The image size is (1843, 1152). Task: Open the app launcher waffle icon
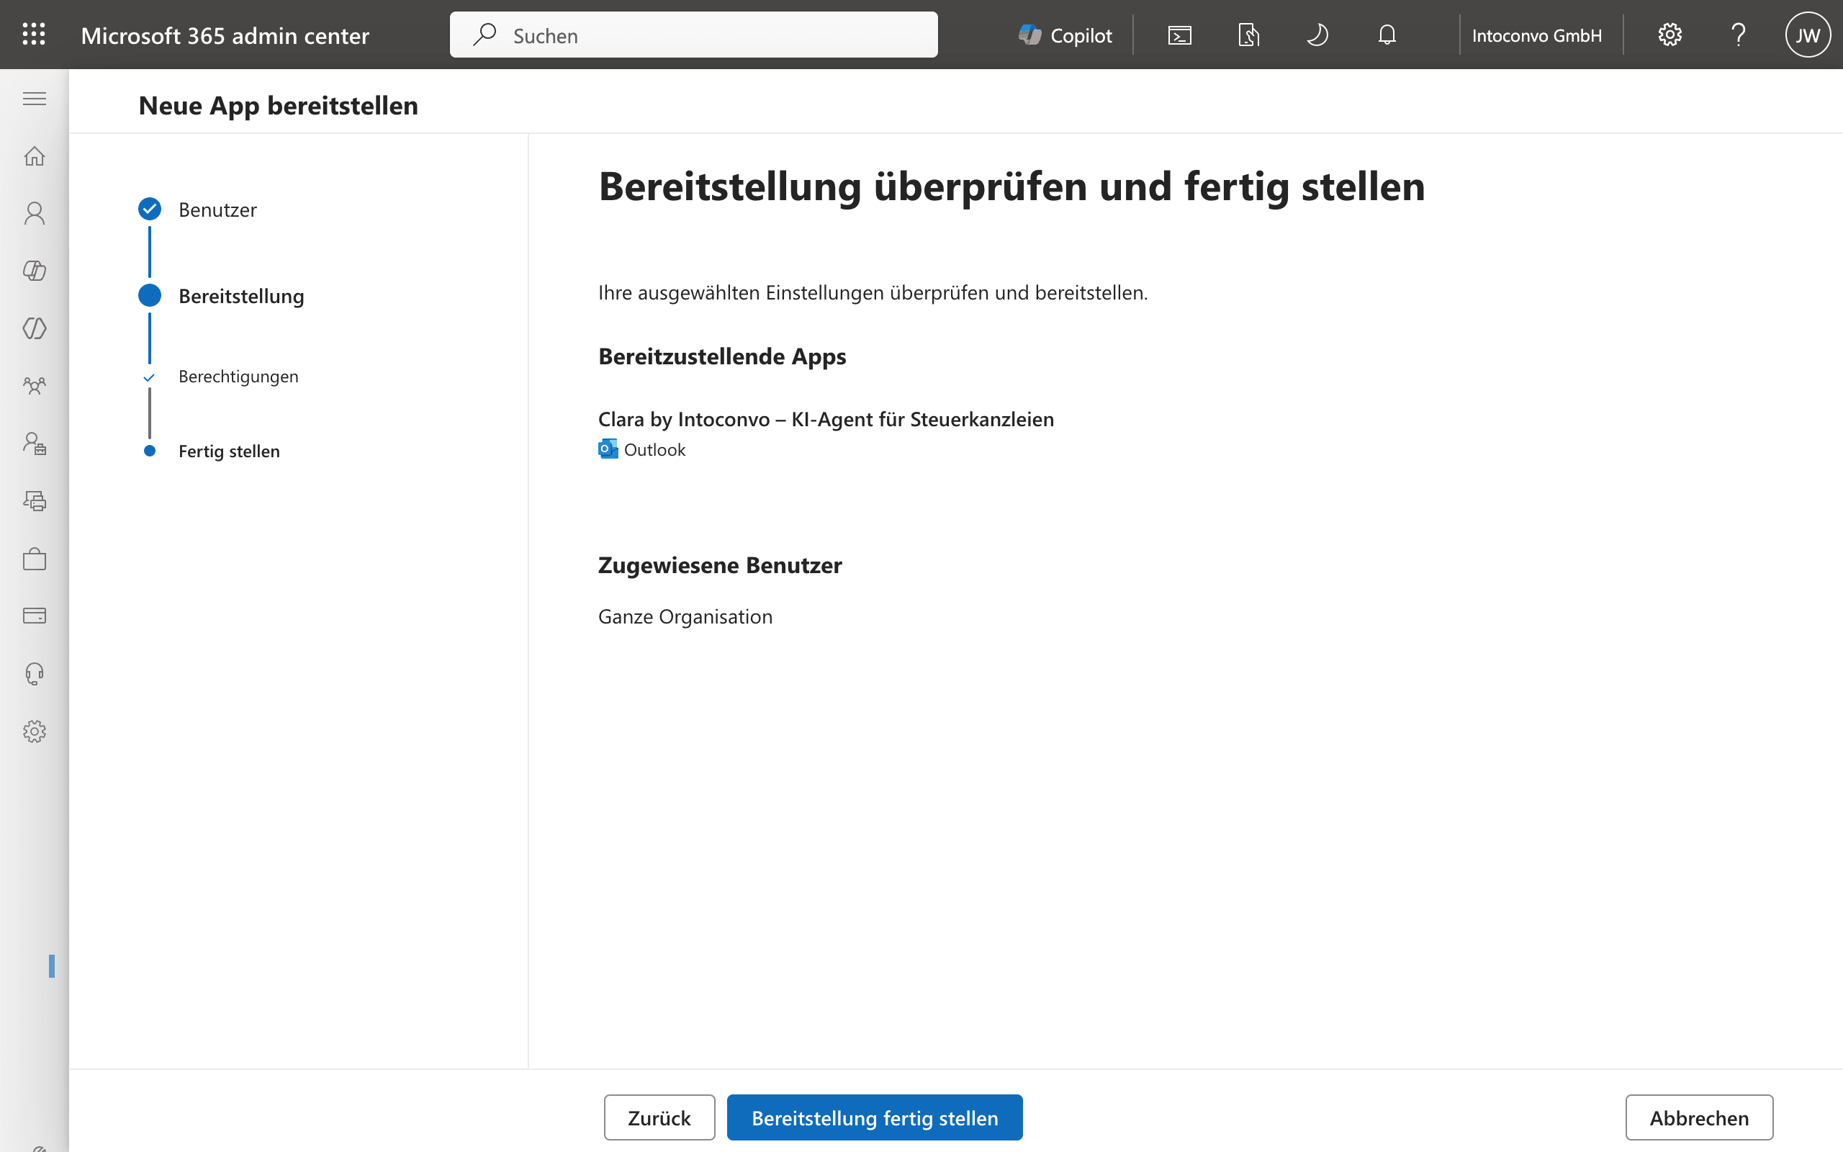pos(34,35)
